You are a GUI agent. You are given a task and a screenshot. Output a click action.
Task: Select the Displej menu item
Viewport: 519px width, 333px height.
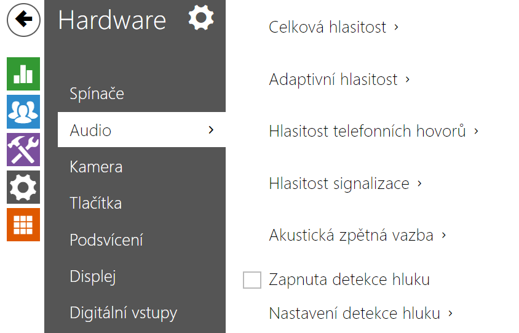93,276
